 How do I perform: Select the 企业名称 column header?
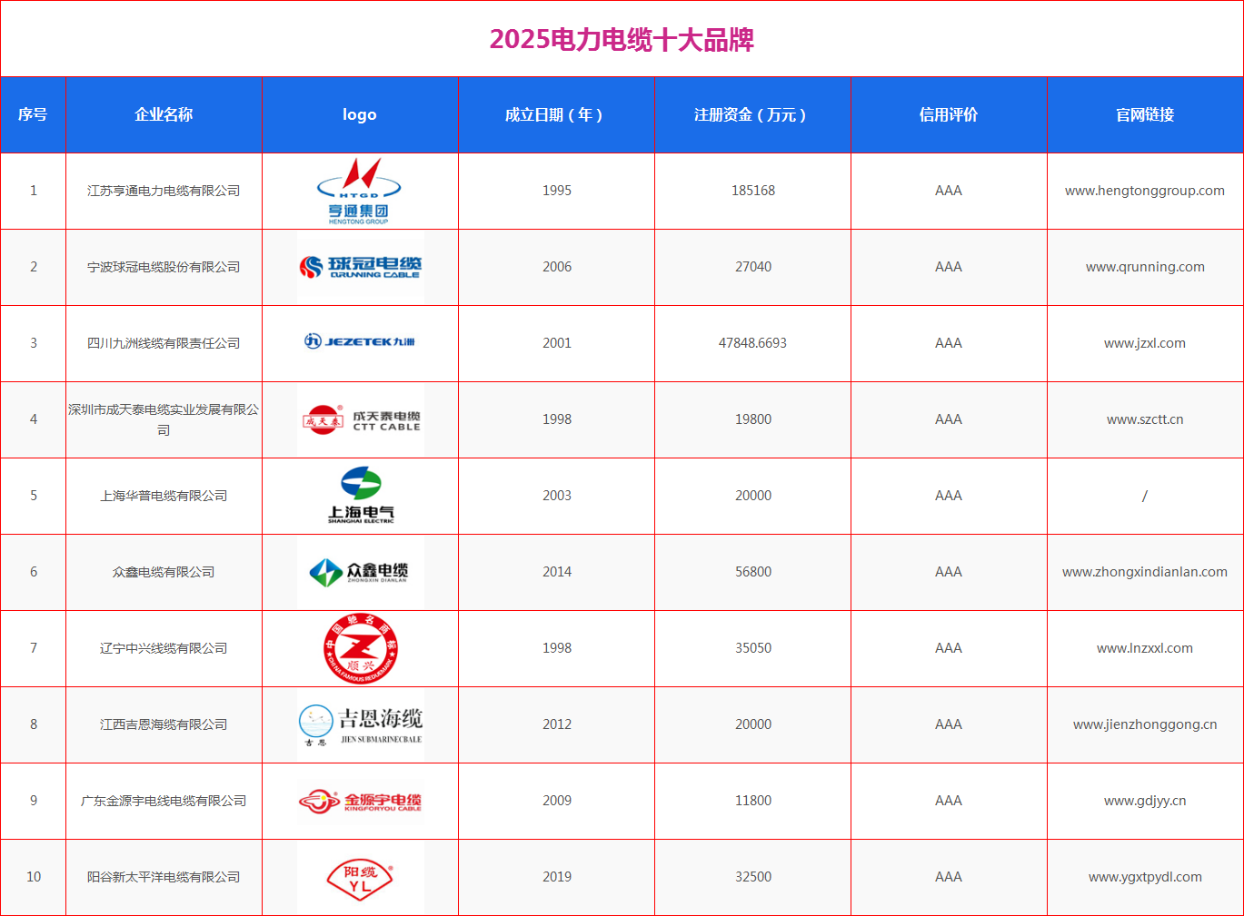(164, 114)
